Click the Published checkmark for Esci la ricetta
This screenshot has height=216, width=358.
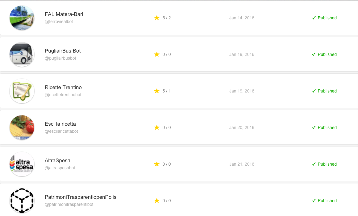[x=314, y=128]
